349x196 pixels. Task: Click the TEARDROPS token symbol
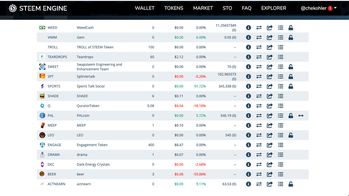[57, 57]
